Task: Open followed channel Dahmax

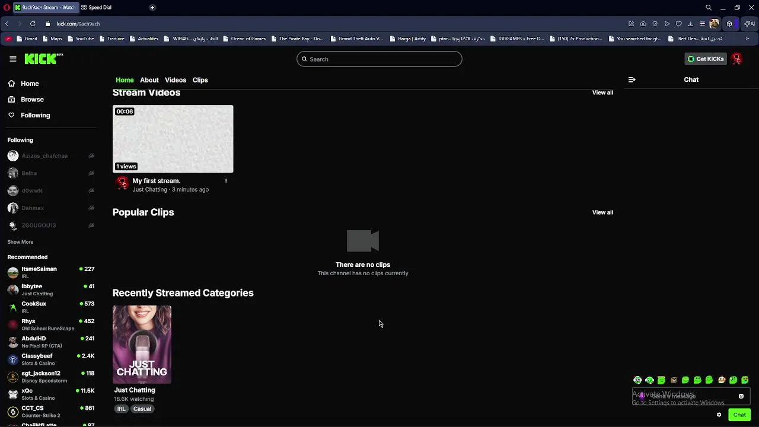Action: (51, 208)
